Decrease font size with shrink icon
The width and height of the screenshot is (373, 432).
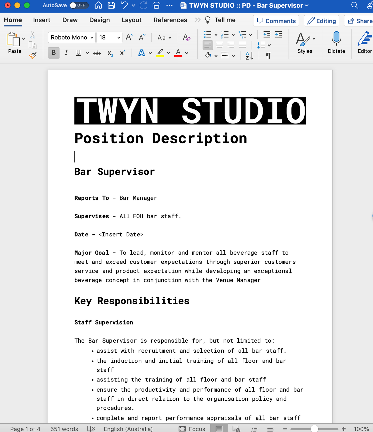(142, 37)
